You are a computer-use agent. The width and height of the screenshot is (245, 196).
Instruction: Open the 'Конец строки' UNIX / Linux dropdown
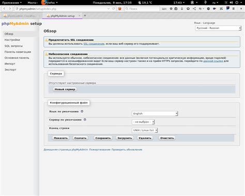point(145,130)
